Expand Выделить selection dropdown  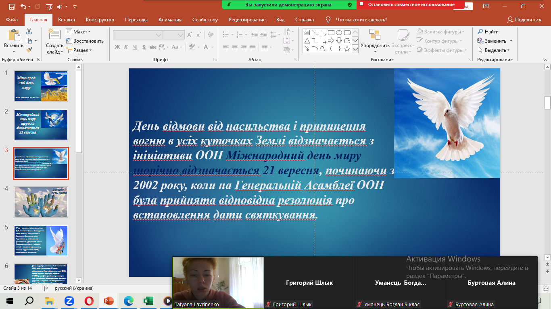pos(509,50)
